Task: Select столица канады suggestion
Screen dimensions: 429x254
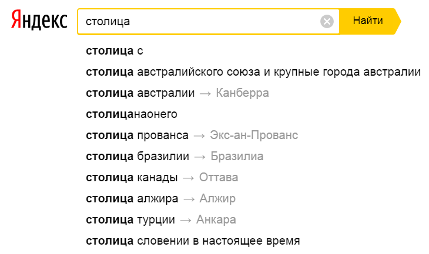Action: tap(132, 178)
